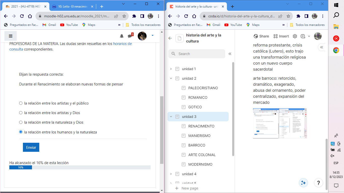Select "la relación entre los artistas y el público"

pos(21,103)
